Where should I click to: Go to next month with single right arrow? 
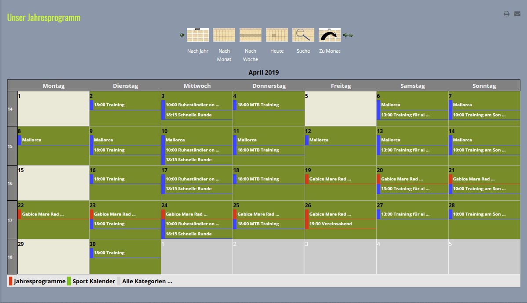[x=345, y=35]
